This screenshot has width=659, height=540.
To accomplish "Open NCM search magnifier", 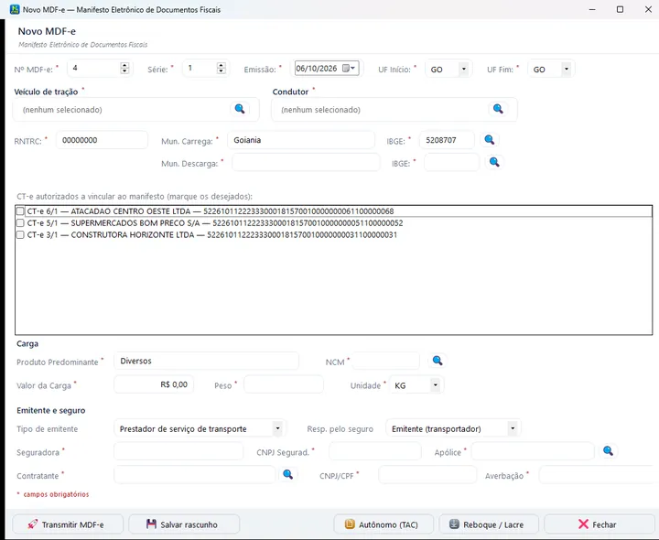I will (x=438, y=361).
